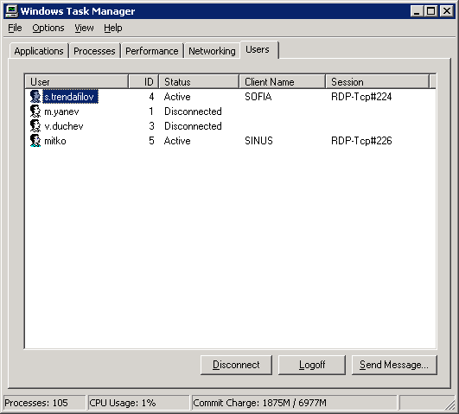The image size is (459, 414).
Task: Click the Processes: 105 status bar entry
Action: tap(44, 403)
